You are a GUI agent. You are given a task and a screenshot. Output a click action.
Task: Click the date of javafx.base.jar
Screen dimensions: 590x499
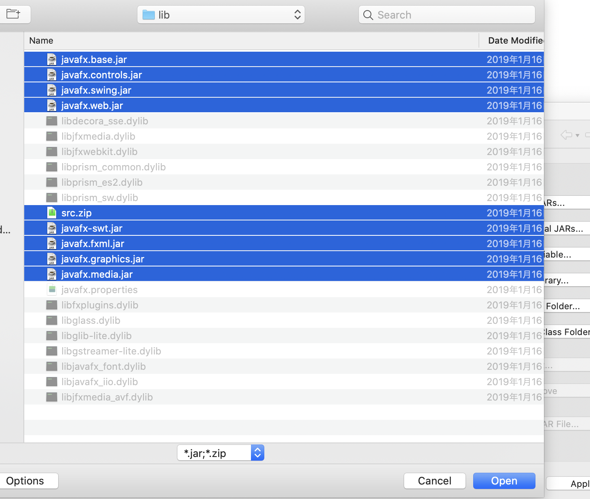(514, 59)
